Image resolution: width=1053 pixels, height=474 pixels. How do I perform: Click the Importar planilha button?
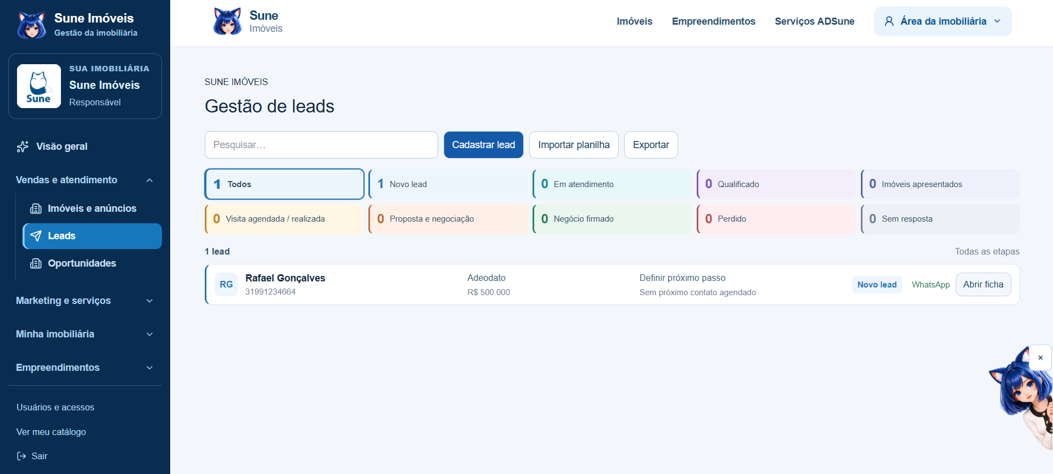click(574, 145)
